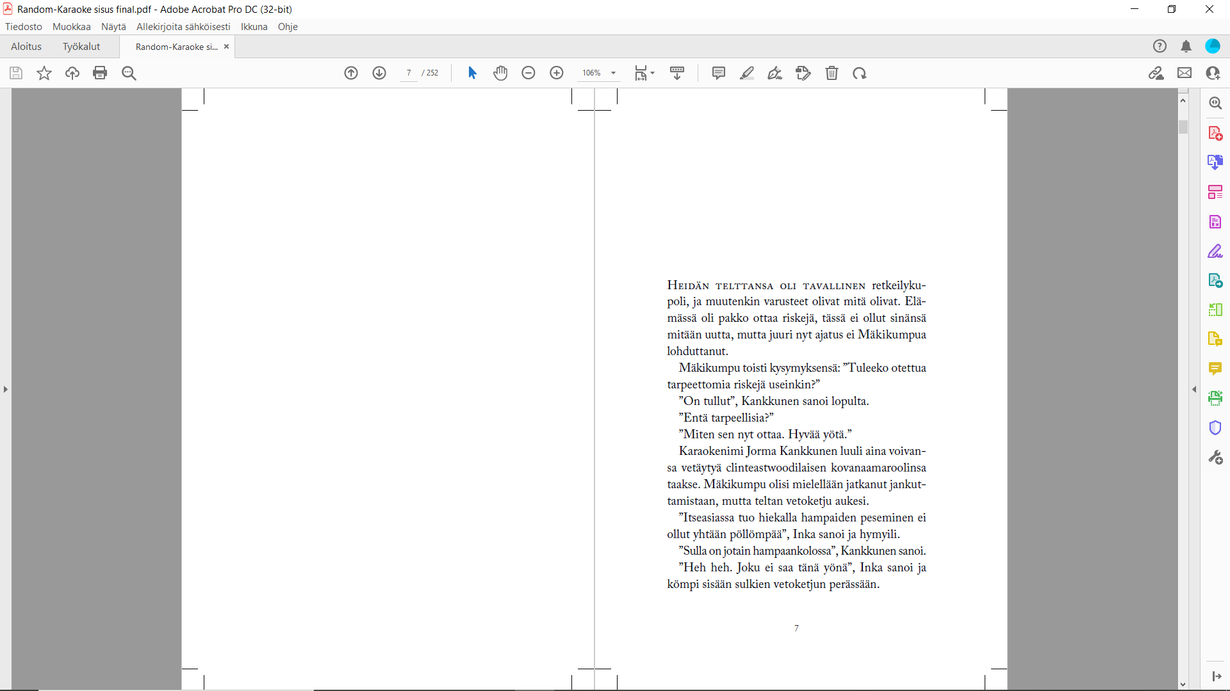Click the Aloitus home button
Viewport: 1230px width, 691px height.
pyautogui.click(x=26, y=46)
